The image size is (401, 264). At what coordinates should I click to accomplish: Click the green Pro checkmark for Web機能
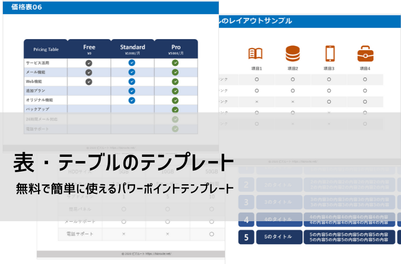click(x=175, y=82)
